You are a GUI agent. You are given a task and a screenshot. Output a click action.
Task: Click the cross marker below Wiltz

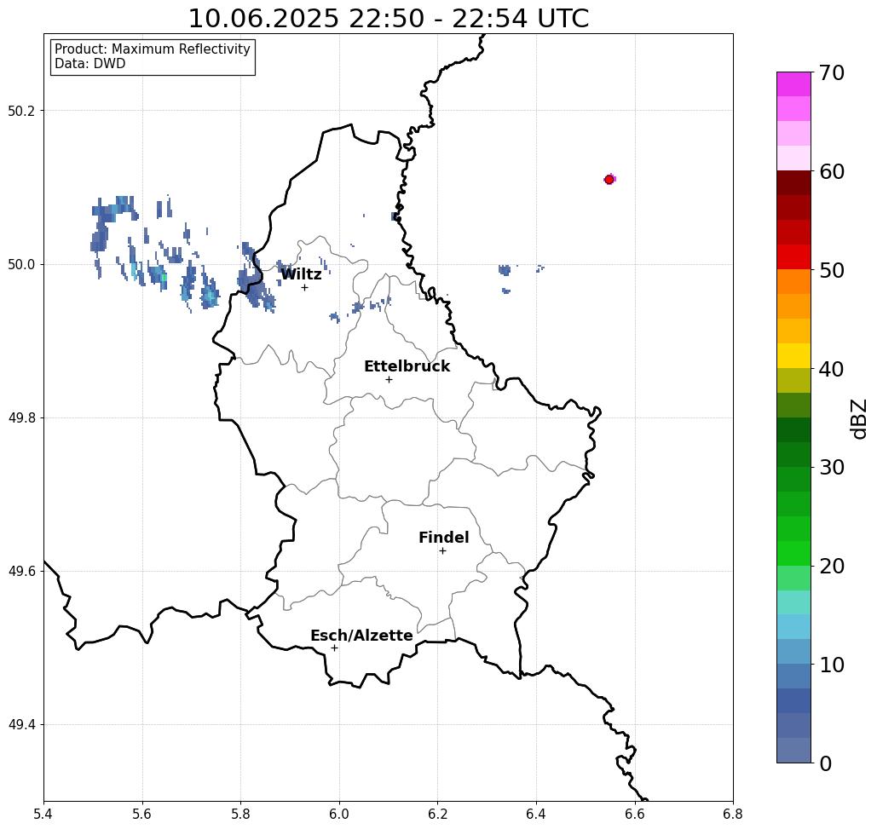[304, 287]
